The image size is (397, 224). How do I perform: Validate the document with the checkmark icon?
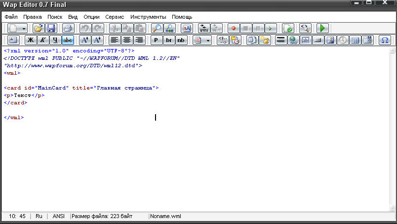(288, 28)
